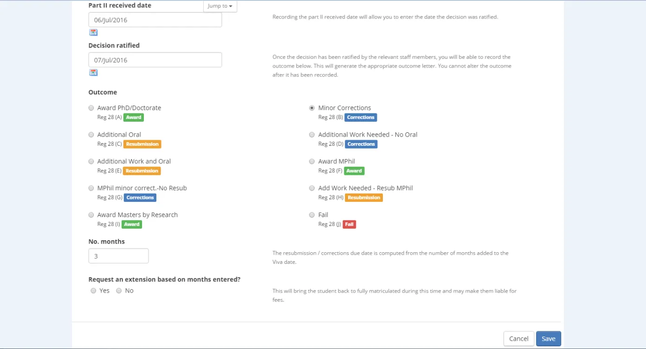Expand the Jump to dropdown
Screen dimensions: 646x349
point(220,6)
